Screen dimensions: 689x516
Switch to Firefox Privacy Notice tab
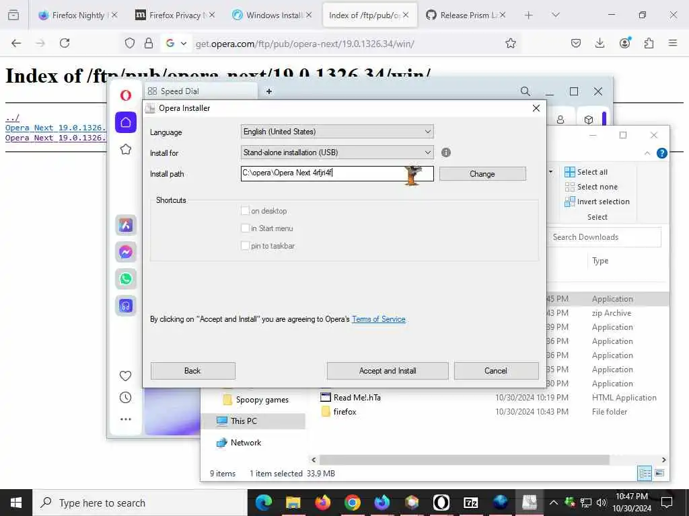[174, 15]
